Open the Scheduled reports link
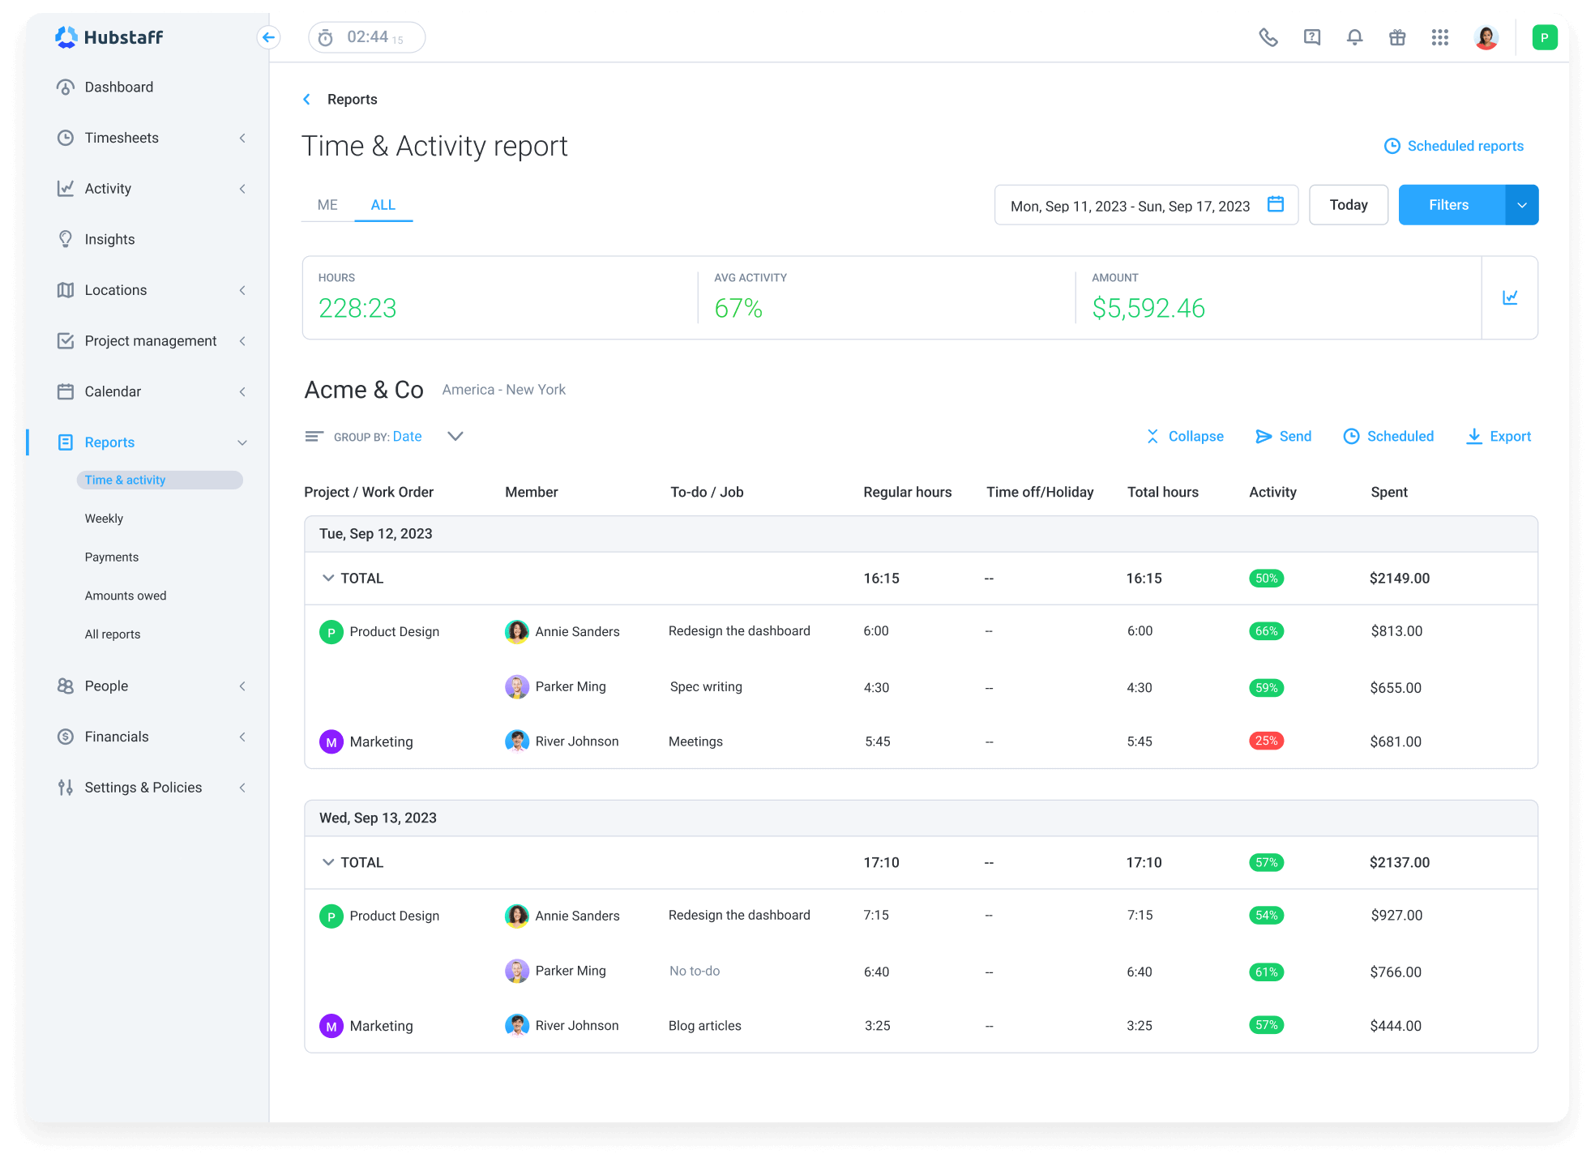The image size is (1595, 1162). tap(1453, 146)
